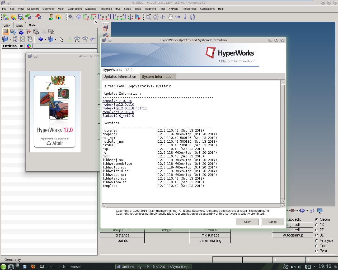Expand the Import icon dropdown arrow
This screenshot has width=338, height=270.
click(33, 17)
